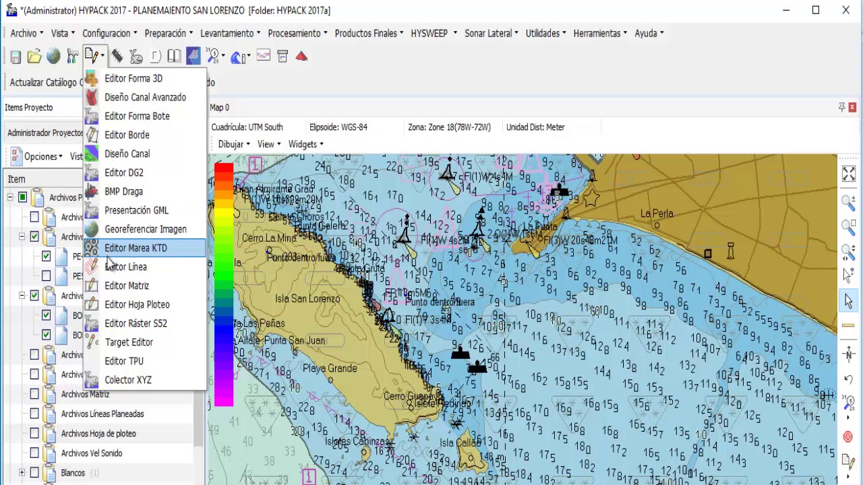Select Diseño Canal Avanzado entry

144,97
